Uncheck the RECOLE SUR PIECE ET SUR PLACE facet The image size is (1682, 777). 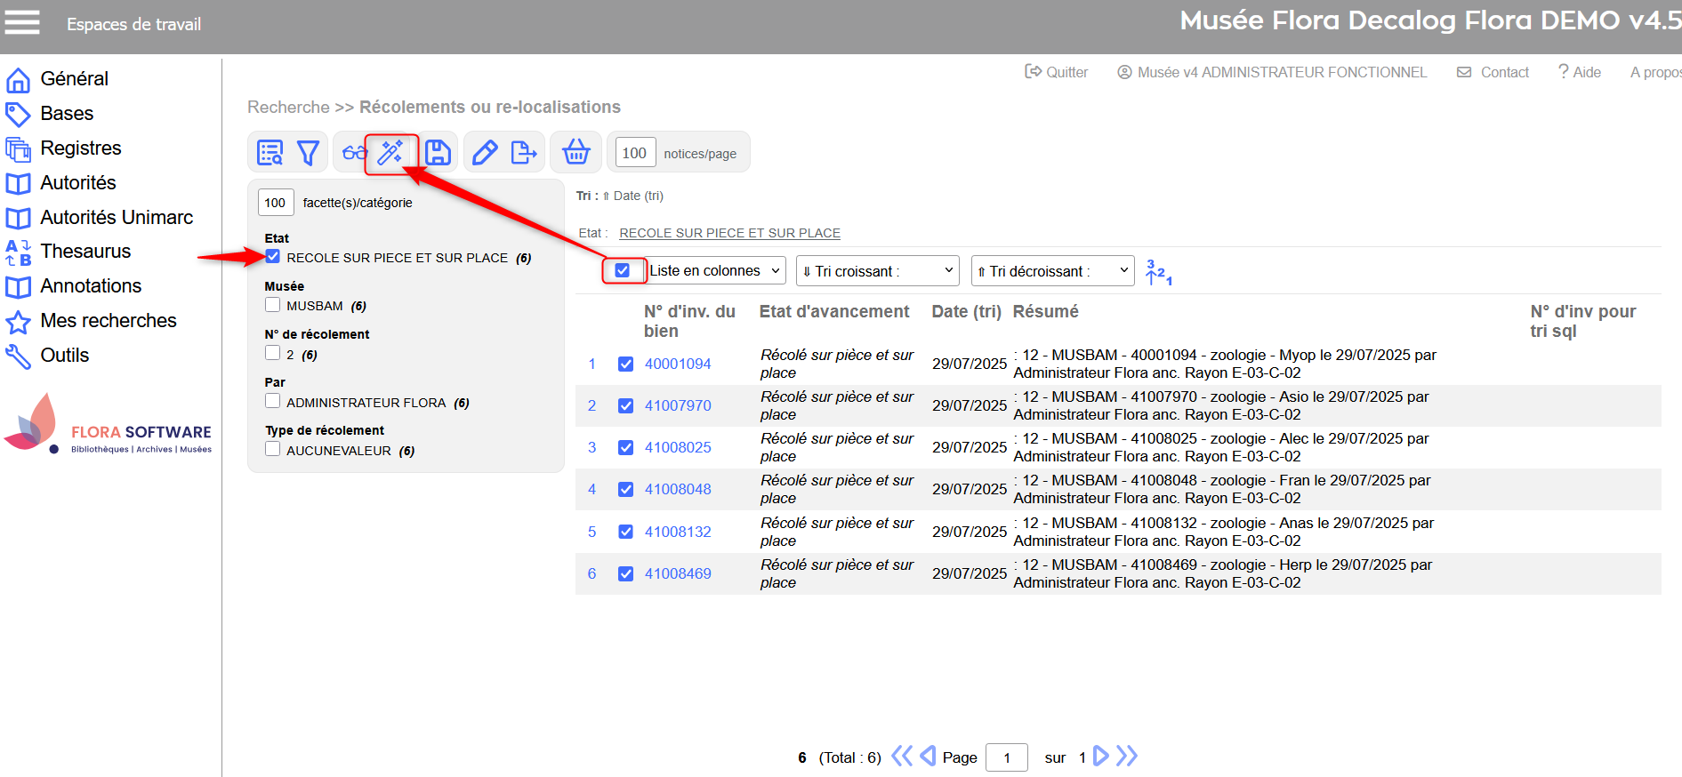[x=273, y=257]
